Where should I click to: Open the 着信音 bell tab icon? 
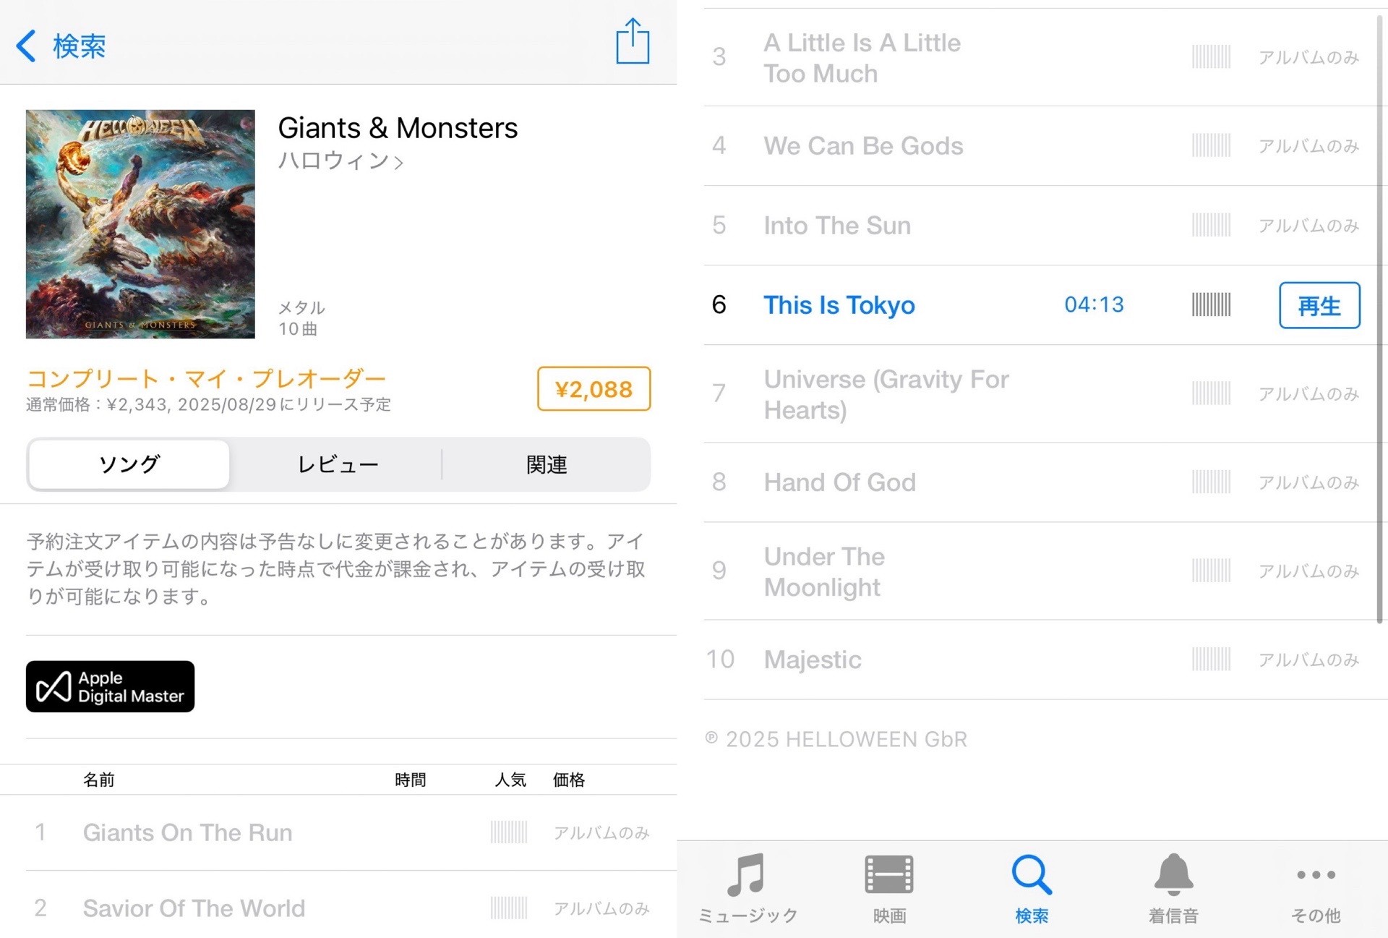(x=1173, y=874)
